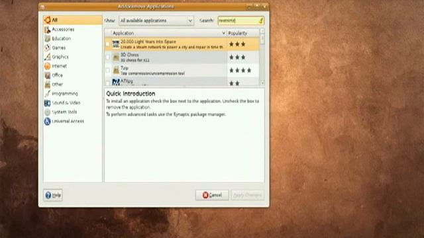Sort by the Popularity column header
Image resolution: width=424 pixels, height=238 pixels.
coord(243,33)
